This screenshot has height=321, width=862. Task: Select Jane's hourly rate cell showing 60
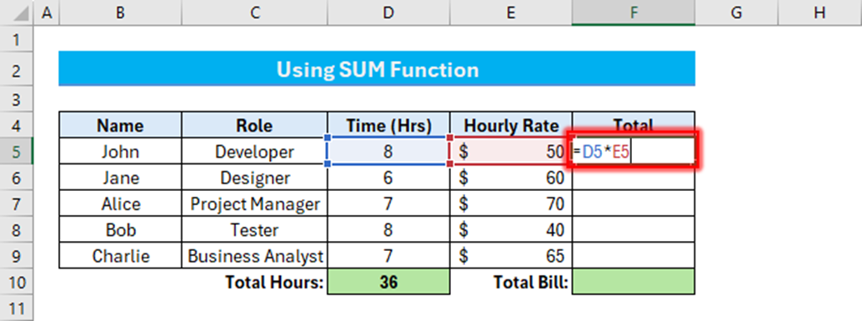[x=511, y=178]
